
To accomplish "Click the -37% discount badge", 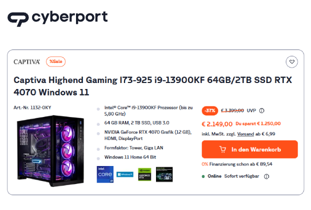I will [210, 110].
